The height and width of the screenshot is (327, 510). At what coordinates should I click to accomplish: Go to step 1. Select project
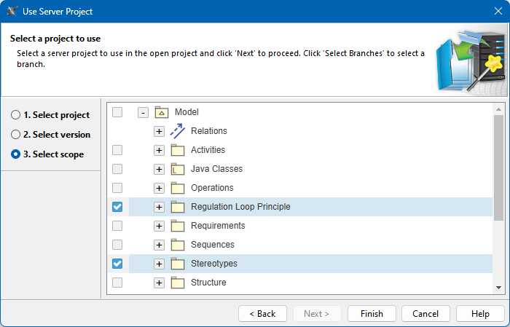pyautogui.click(x=50, y=115)
